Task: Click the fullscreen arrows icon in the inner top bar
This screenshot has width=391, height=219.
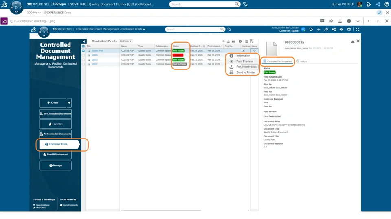Action: point(357,29)
